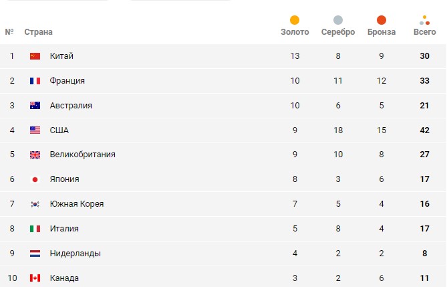Image resolution: width=447 pixels, height=287 pixels.
Task: Click the total medals tricolor icon
Action: click(x=424, y=20)
